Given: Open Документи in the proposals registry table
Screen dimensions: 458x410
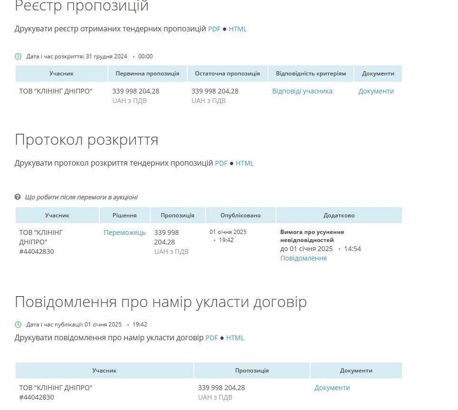Looking at the screenshot, I should coord(377,91).
